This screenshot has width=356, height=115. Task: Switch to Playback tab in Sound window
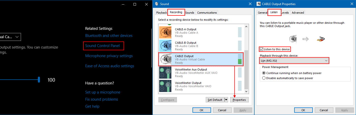point(161,13)
